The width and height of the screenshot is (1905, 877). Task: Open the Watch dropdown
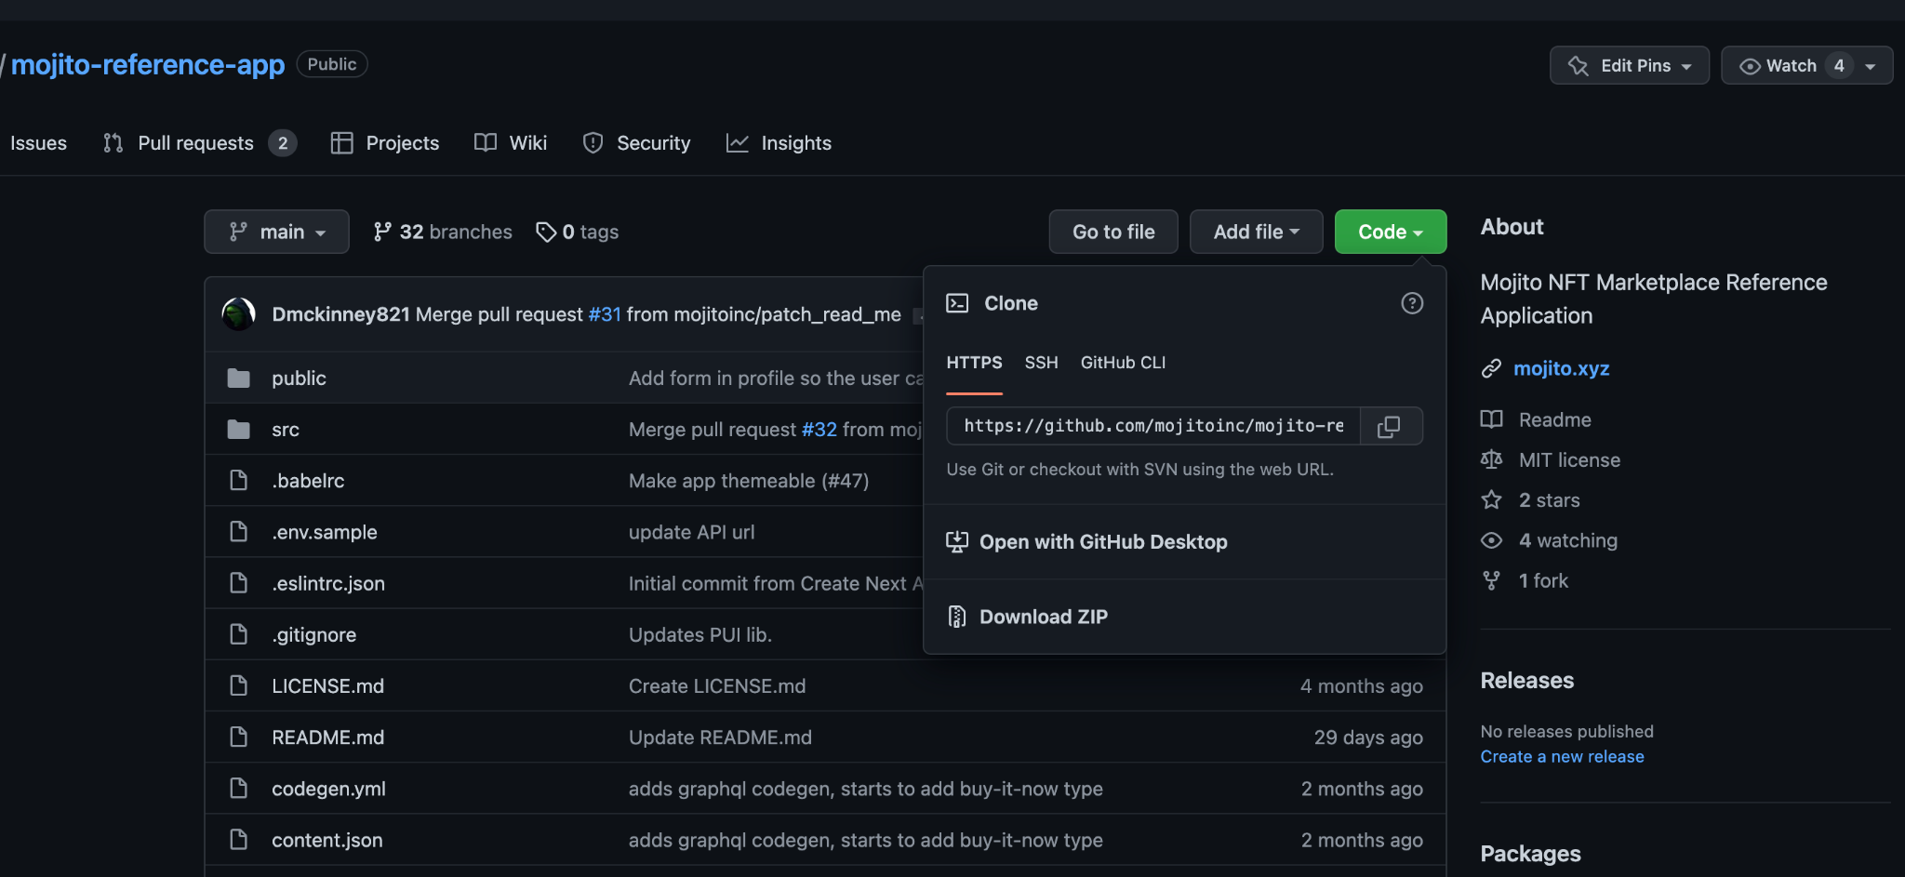click(1806, 65)
